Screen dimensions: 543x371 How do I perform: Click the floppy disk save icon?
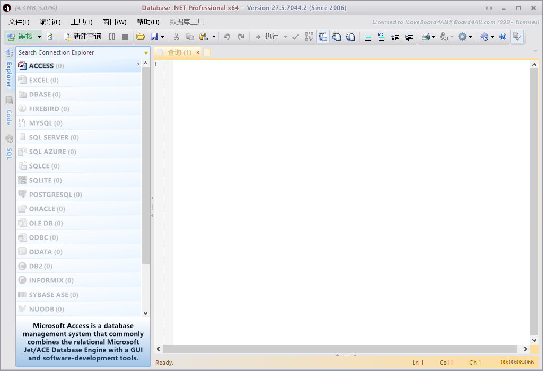tap(154, 37)
